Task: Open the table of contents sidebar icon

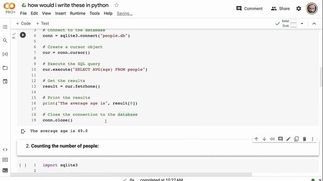Action: point(5,27)
